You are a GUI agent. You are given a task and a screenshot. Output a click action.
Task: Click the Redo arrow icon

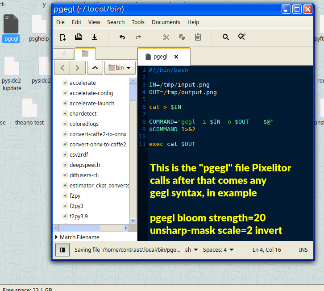pos(138,37)
